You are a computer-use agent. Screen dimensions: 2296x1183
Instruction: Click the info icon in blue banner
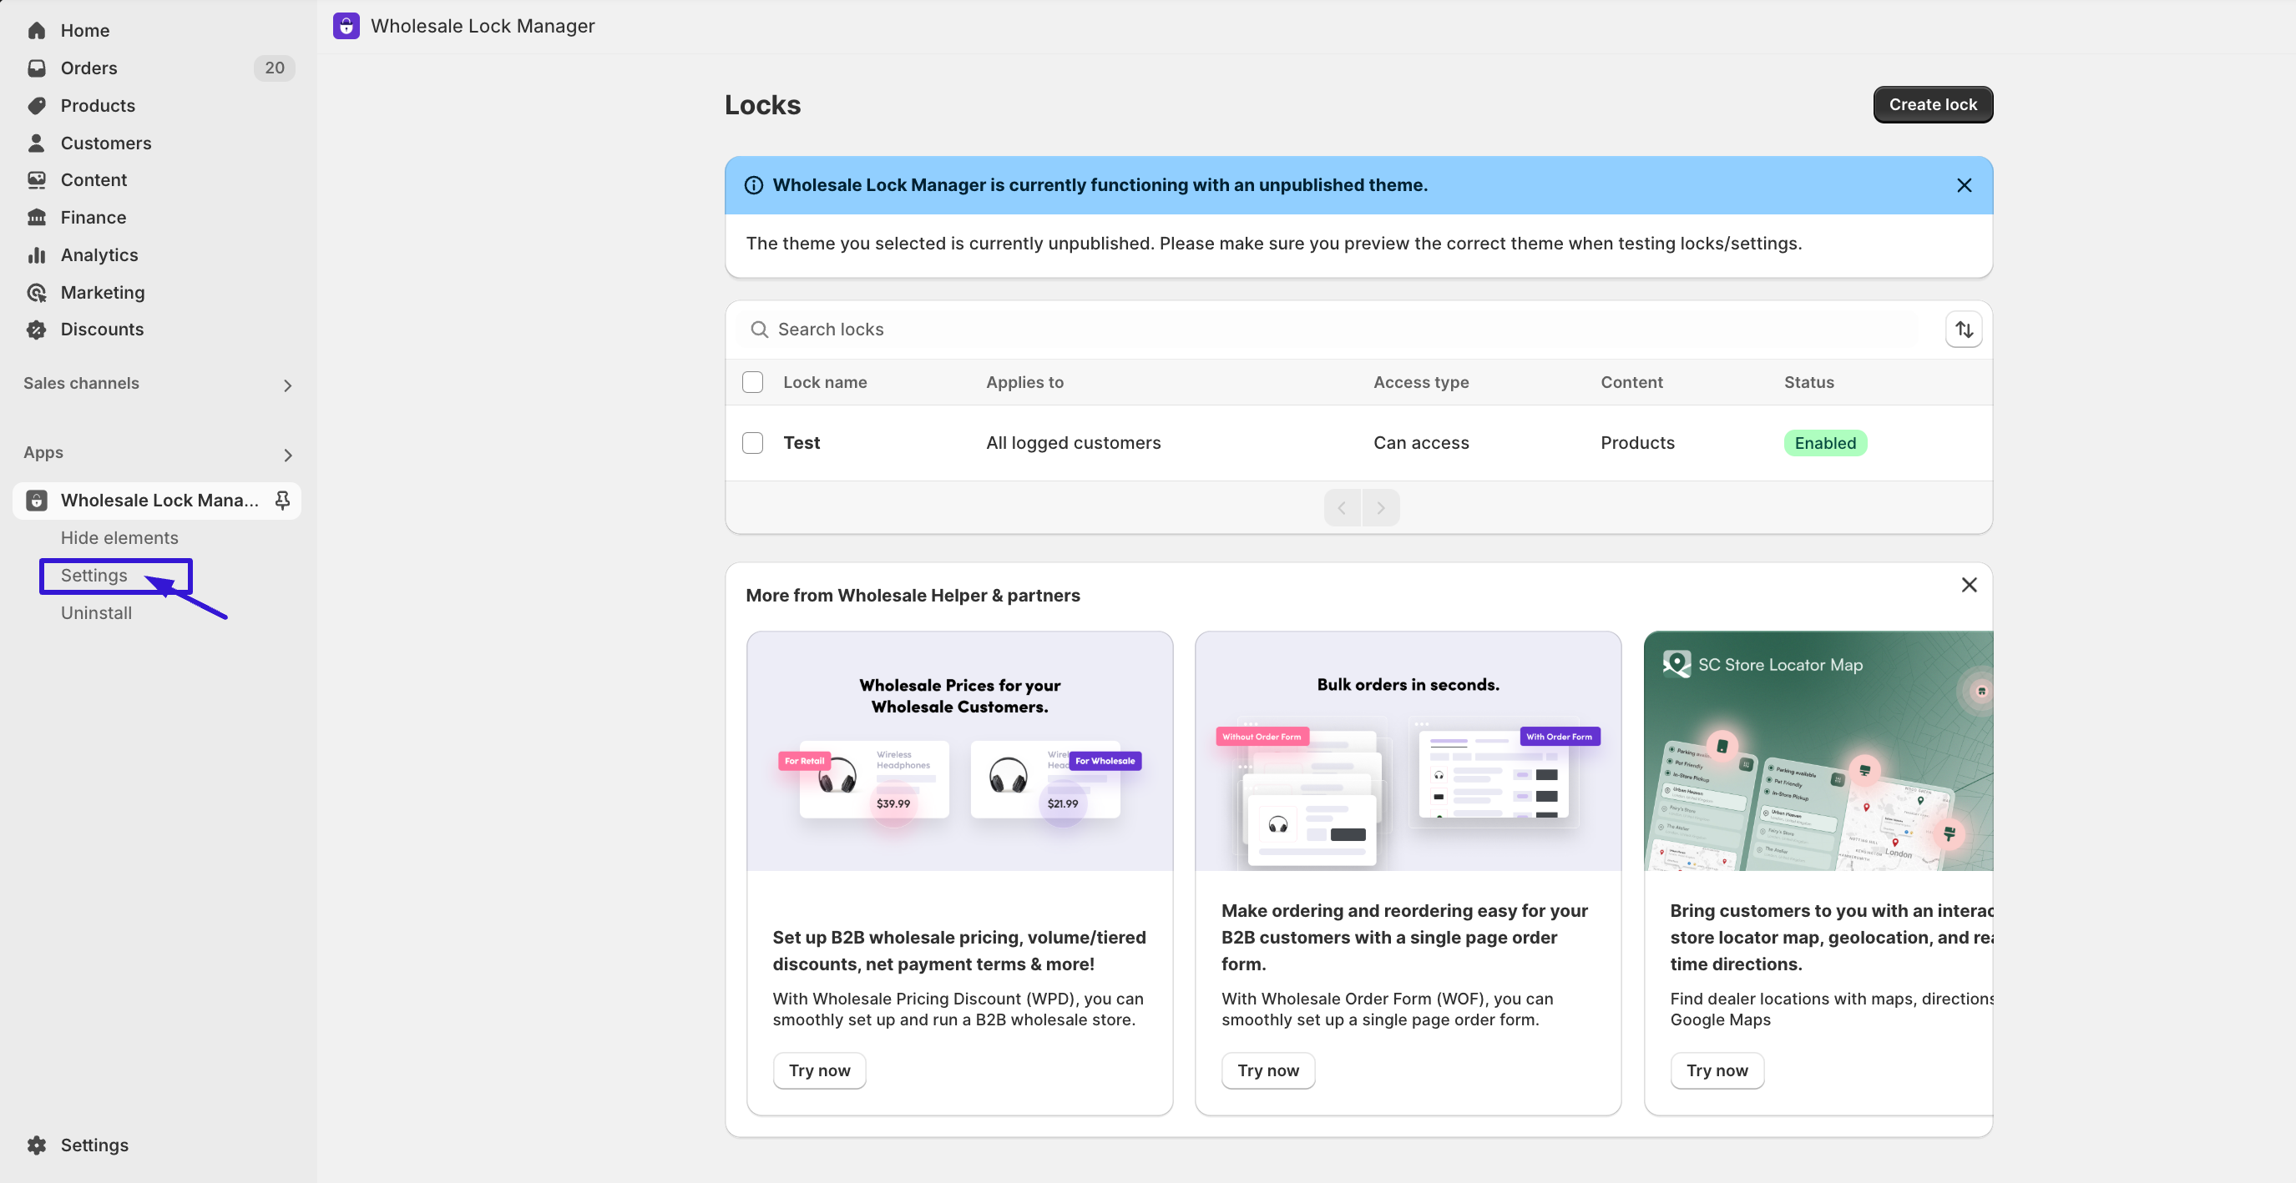point(754,185)
